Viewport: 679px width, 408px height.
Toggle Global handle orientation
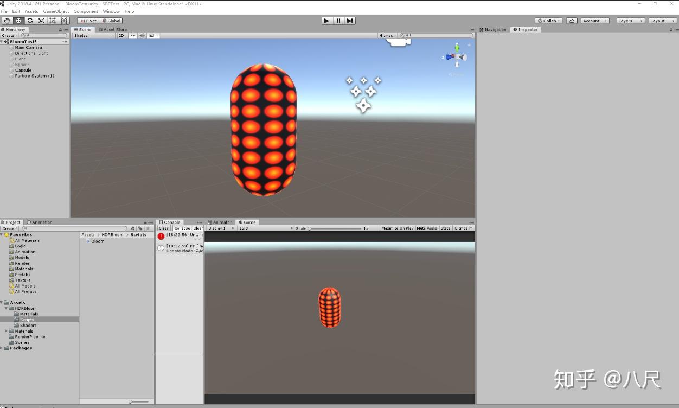coord(111,20)
